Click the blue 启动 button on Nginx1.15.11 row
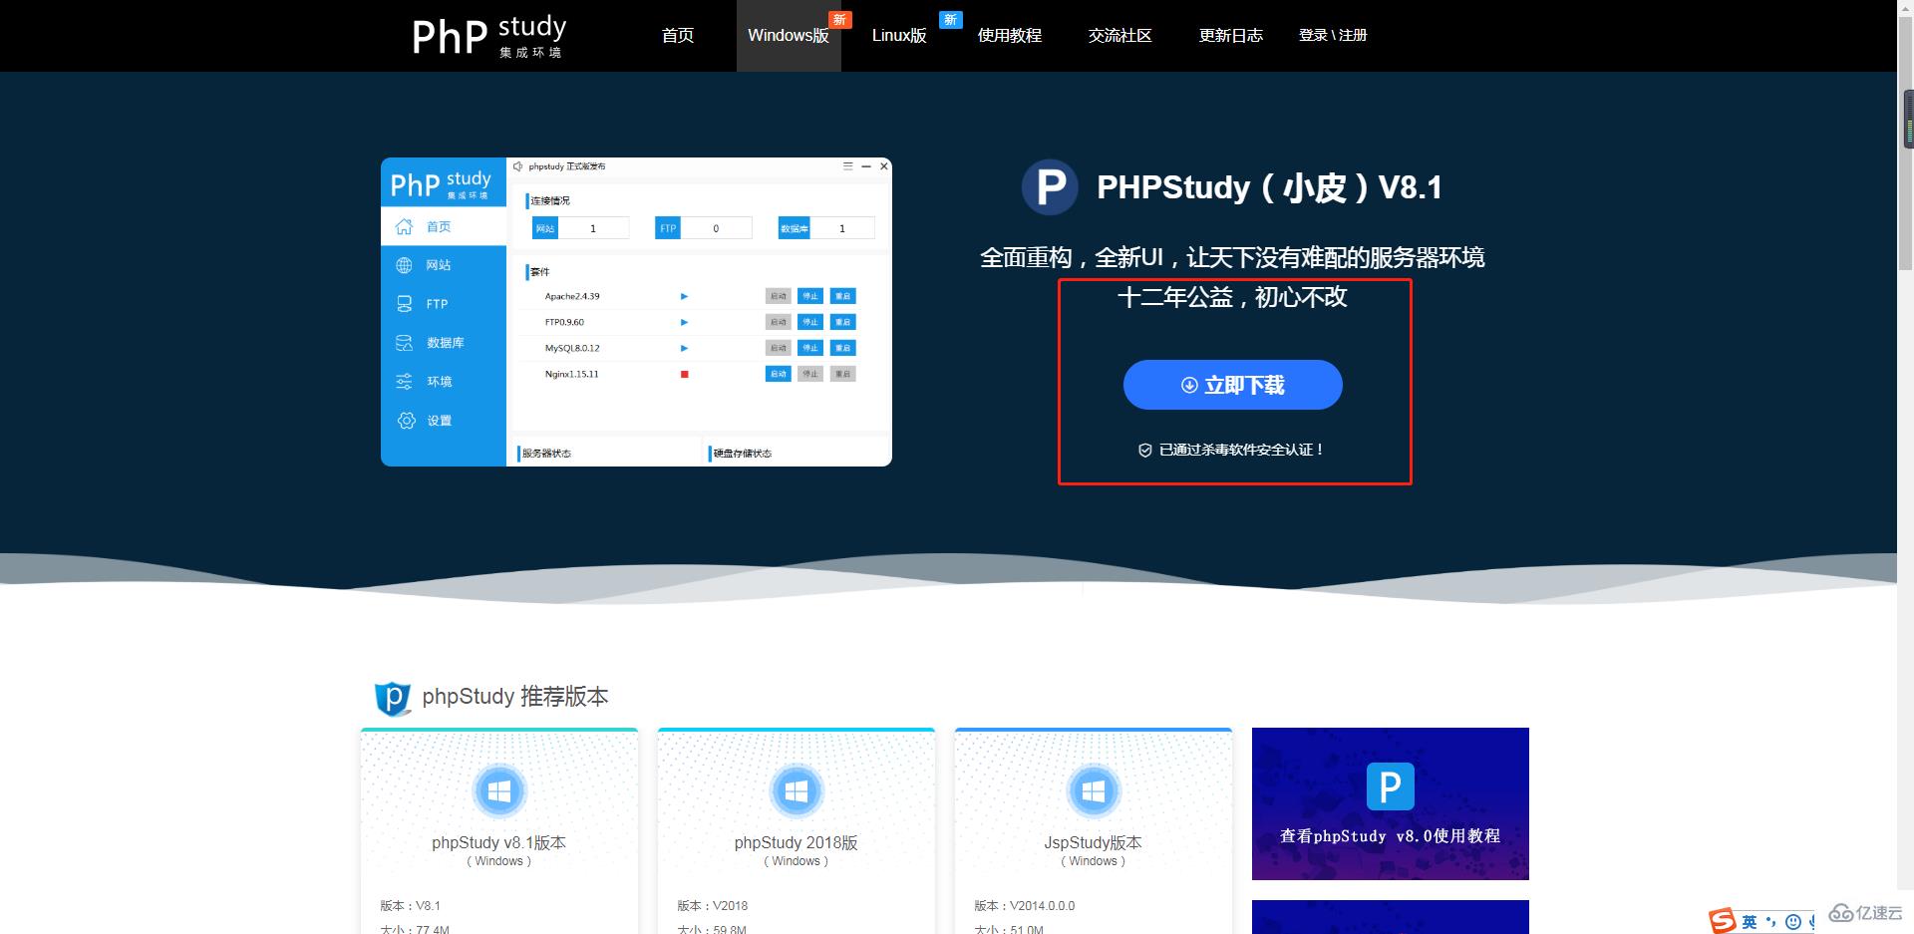This screenshot has width=1914, height=934. [x=779, y=374]
